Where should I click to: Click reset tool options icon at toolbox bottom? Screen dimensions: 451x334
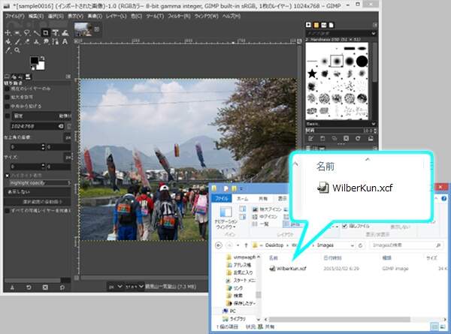62,287
